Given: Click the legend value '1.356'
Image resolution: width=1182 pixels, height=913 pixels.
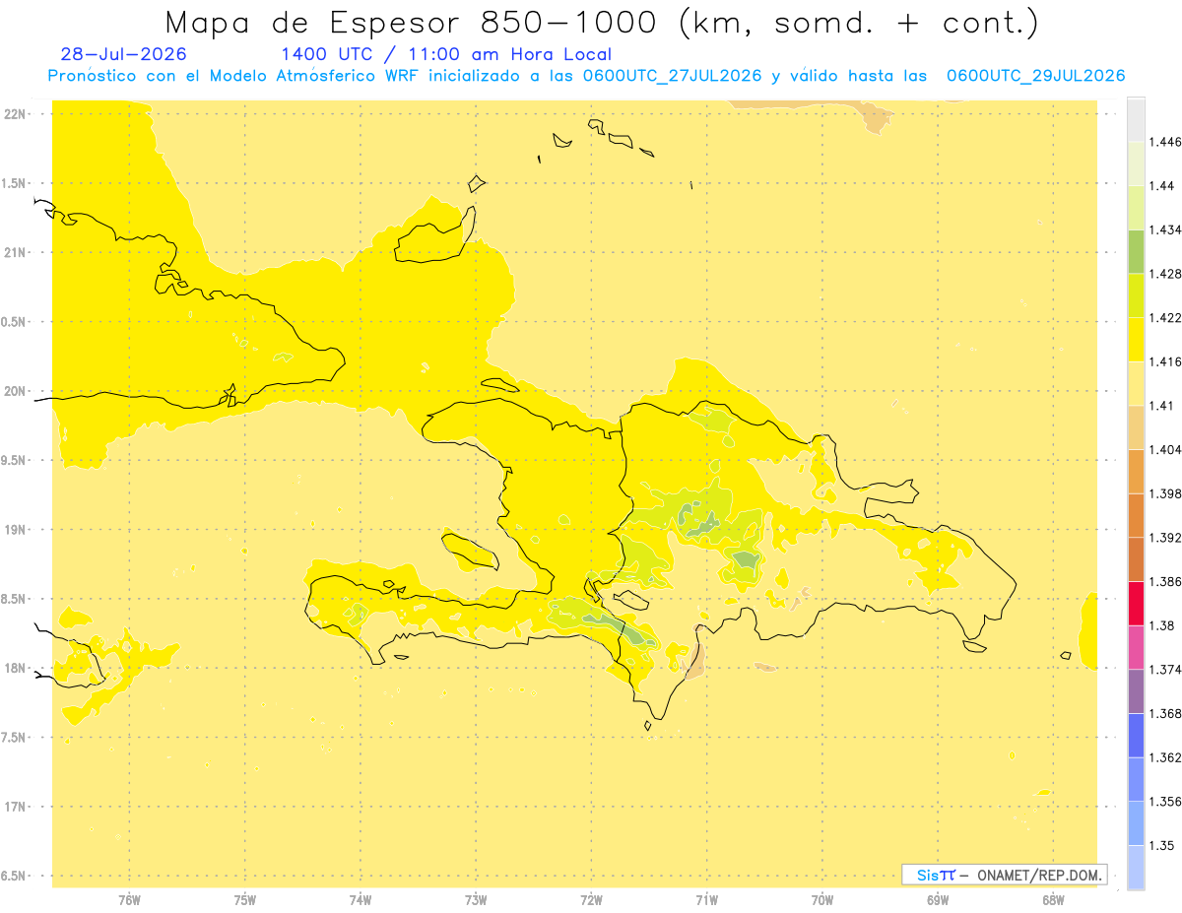Looking at the screenshot, I should click(1165, 801).
